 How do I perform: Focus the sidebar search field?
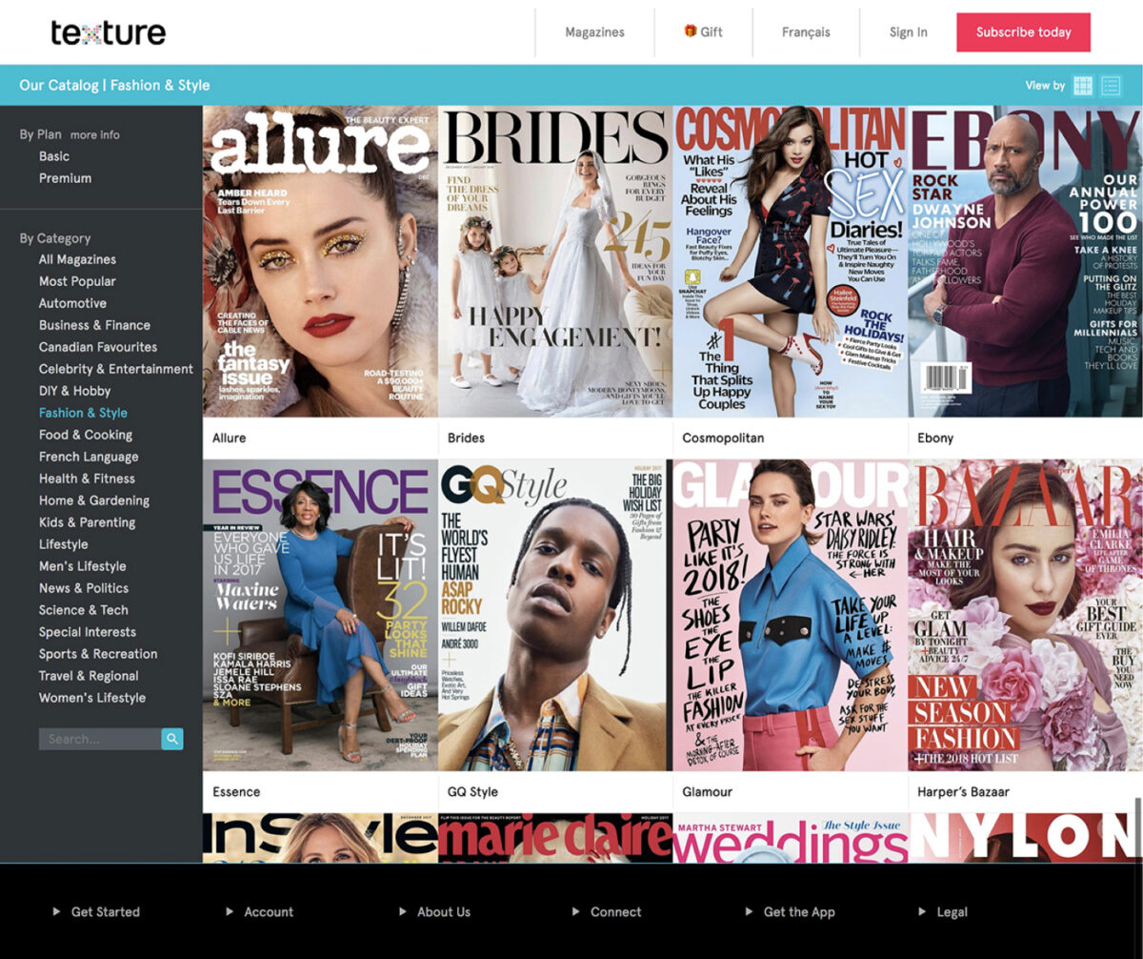click(x=100, y=739)
